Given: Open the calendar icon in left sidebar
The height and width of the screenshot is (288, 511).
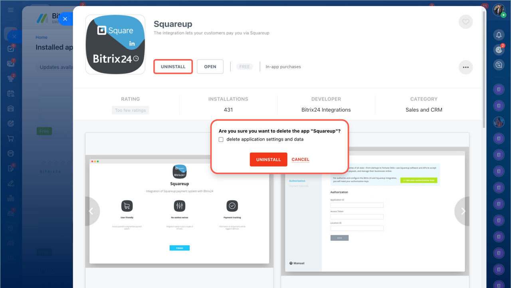Looking at the screenshot, I should point(11,93).
